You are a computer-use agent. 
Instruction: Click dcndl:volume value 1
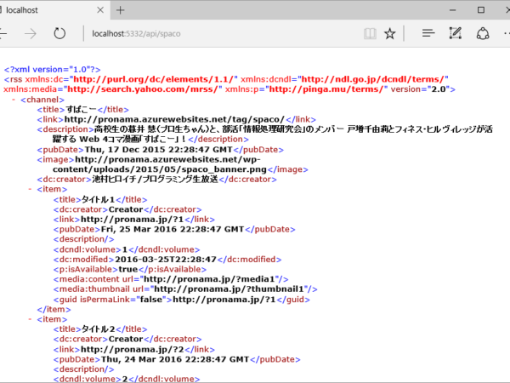pos(125,249)
